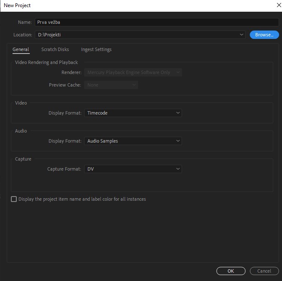Switch to the General tab
Viewport: 282px width, 281px height.
[21, 49]
